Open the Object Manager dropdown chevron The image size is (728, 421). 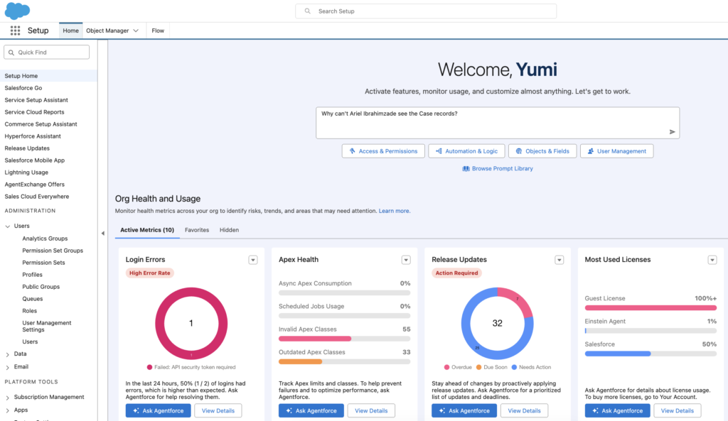click(136, 31)
